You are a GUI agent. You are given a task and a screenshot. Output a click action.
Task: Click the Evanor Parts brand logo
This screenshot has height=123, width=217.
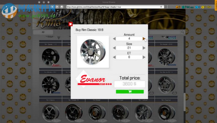click(x=93, y=80)
